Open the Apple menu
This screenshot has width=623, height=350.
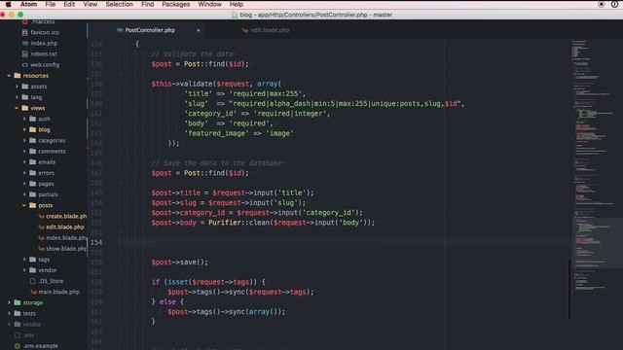click(8, 4)
